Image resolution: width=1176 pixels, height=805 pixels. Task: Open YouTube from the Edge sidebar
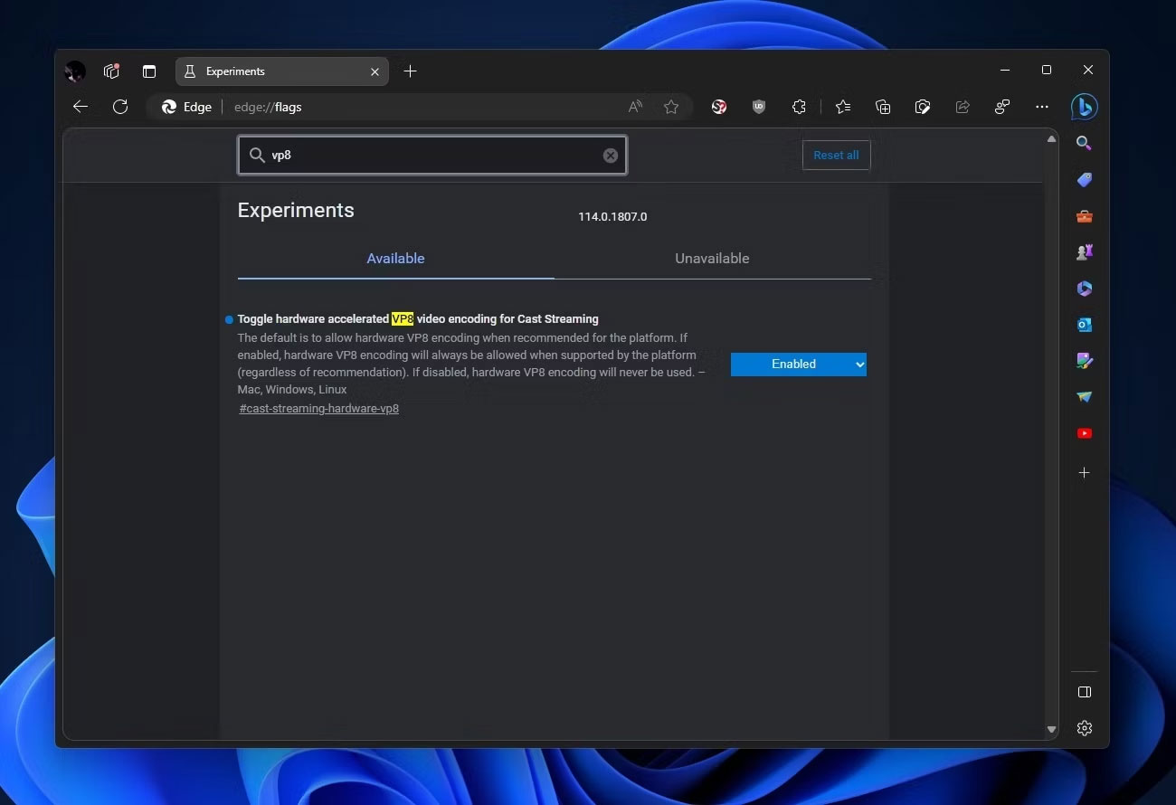[1084, 433]
